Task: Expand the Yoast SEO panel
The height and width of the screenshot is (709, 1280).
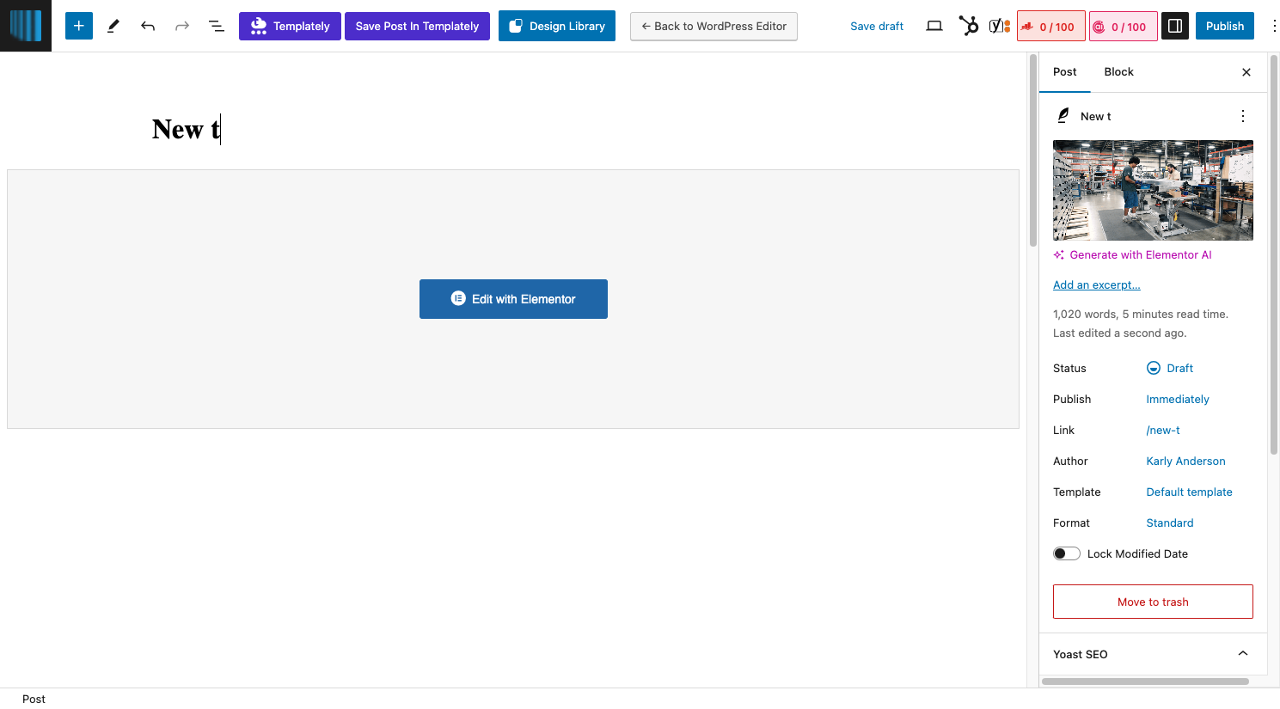Action: click(x=1153, y=654)
